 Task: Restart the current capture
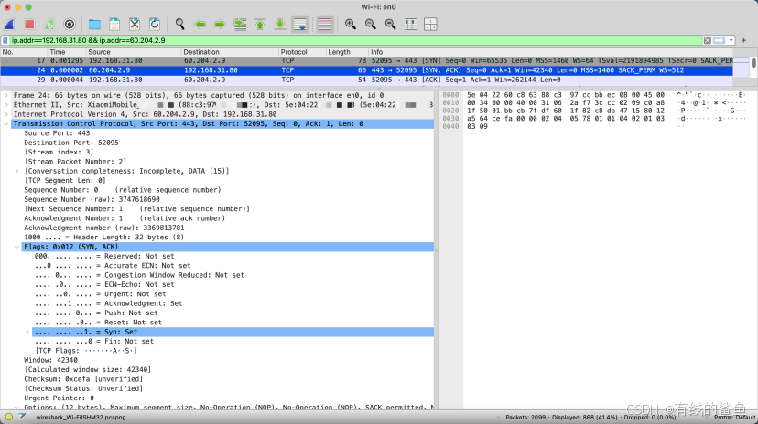(x=49, y=24)
